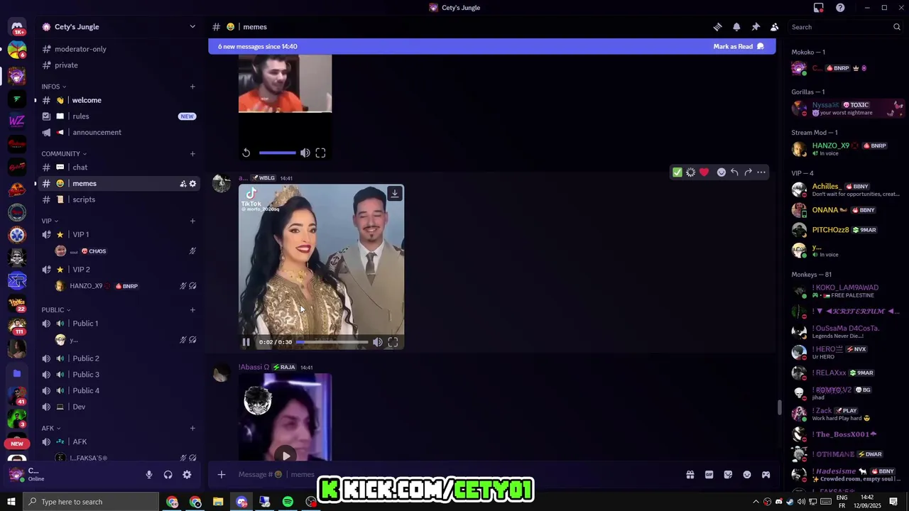Click the Search field

(845, 27)
